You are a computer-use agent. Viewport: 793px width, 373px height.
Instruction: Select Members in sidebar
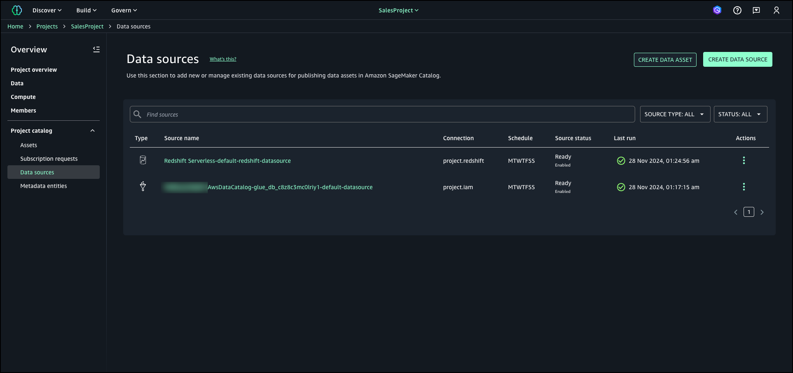point(23,110)
